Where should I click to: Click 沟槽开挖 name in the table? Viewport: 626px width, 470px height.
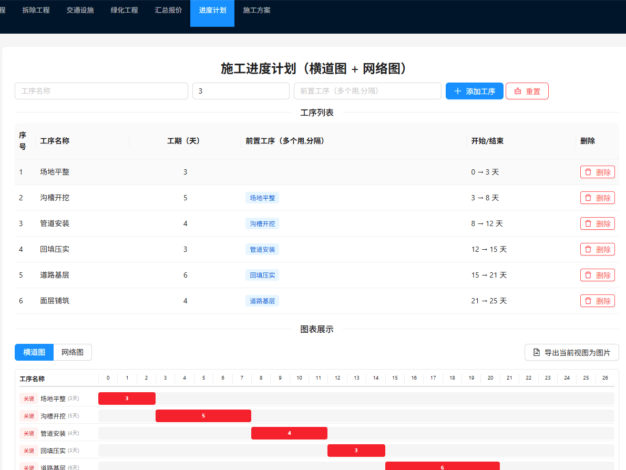55,198
